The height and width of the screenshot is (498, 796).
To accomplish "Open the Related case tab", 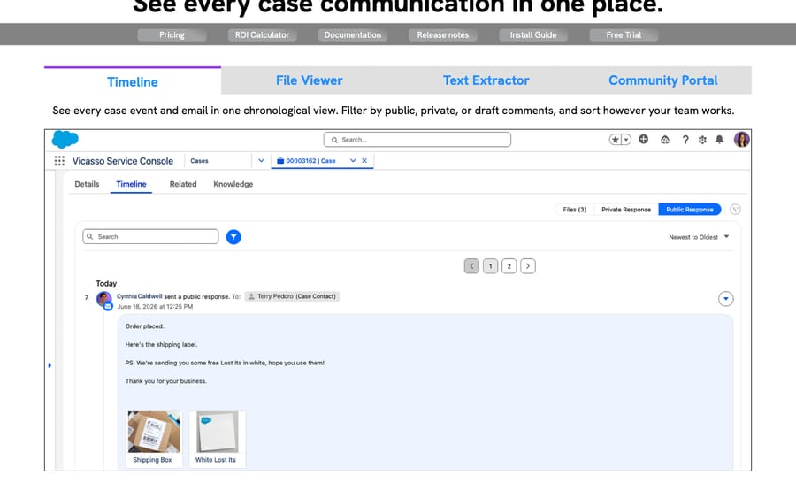I will click(x=183, y=184).
